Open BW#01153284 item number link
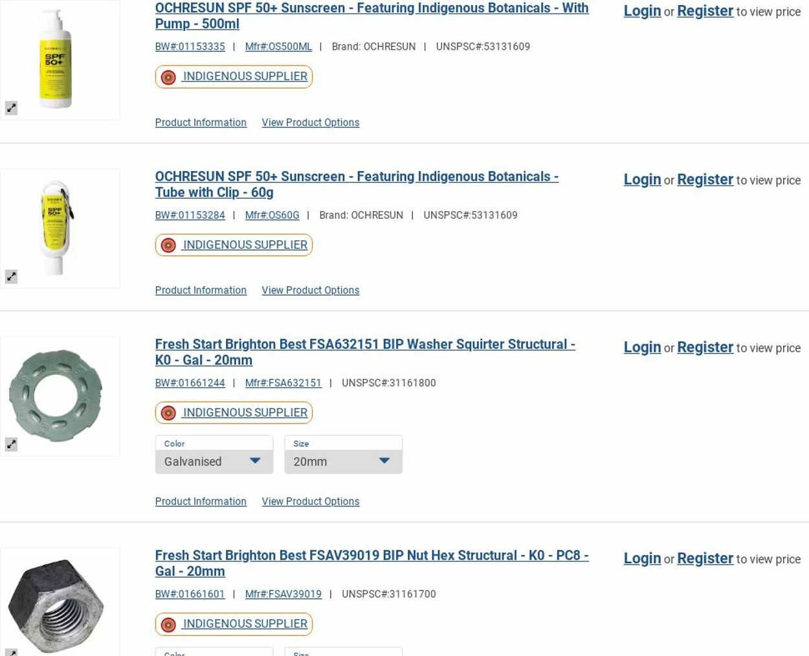The image size is (809, 656). (x=190, y=215)
